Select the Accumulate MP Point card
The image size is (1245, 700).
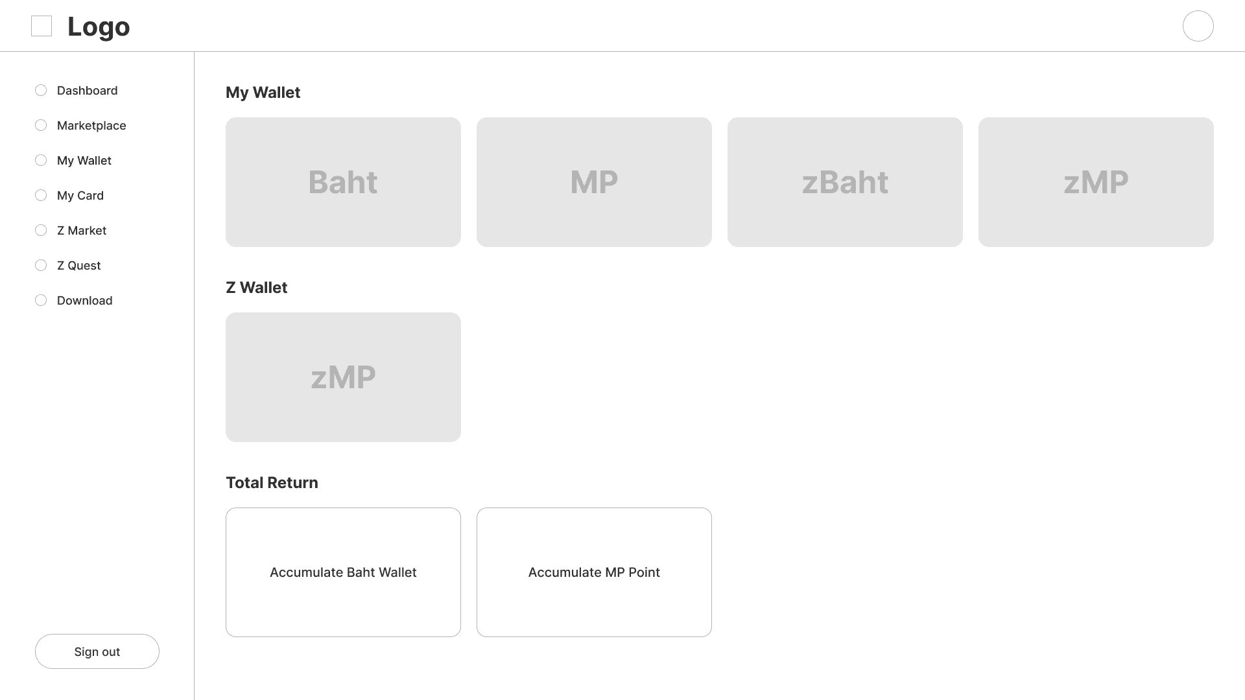point(593,572)
